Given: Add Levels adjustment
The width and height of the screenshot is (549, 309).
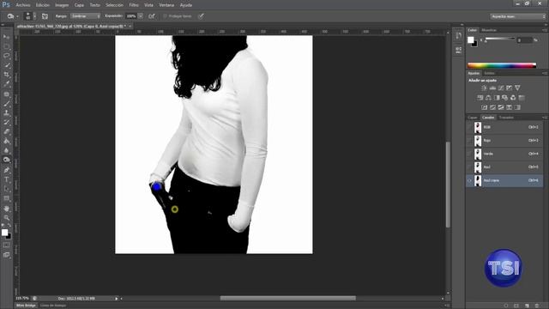Looking at the screenshot, I should tap(492, 88).
